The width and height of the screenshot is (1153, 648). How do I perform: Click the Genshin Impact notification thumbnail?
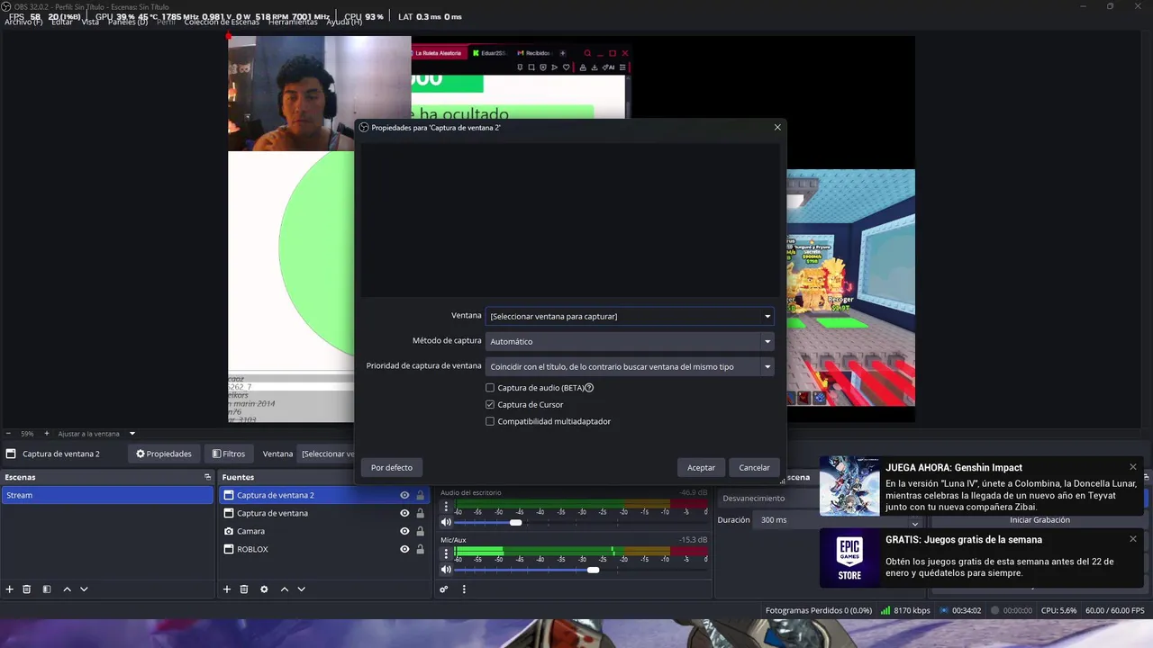tap(849, 486)
